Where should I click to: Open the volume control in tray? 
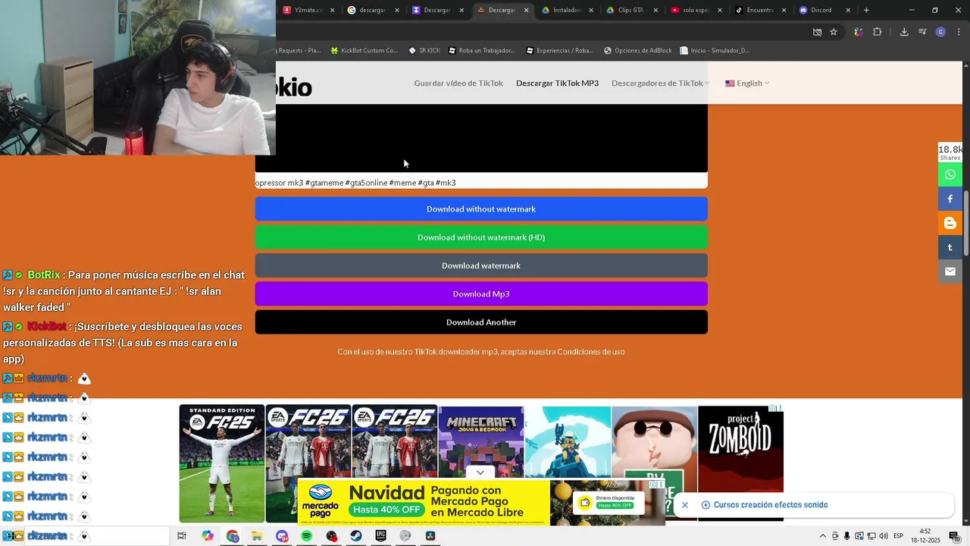(x=884, y=536)
